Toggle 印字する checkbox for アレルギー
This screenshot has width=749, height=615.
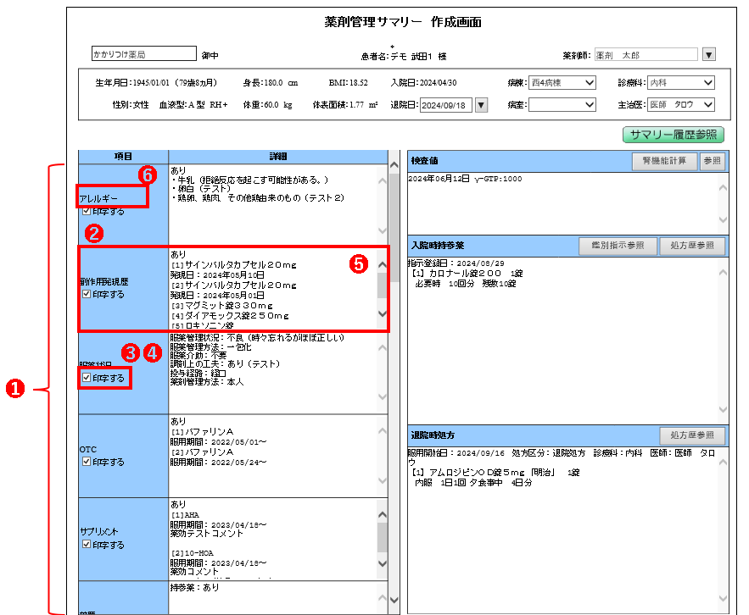tap(87, 211)
